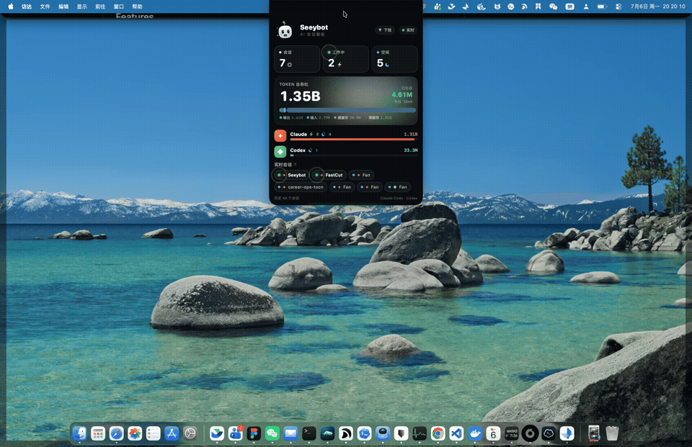Screen dimensions: 692x447
Task: Open the 下挂 dropdown in Seeybot header
Action: point(385,30)
